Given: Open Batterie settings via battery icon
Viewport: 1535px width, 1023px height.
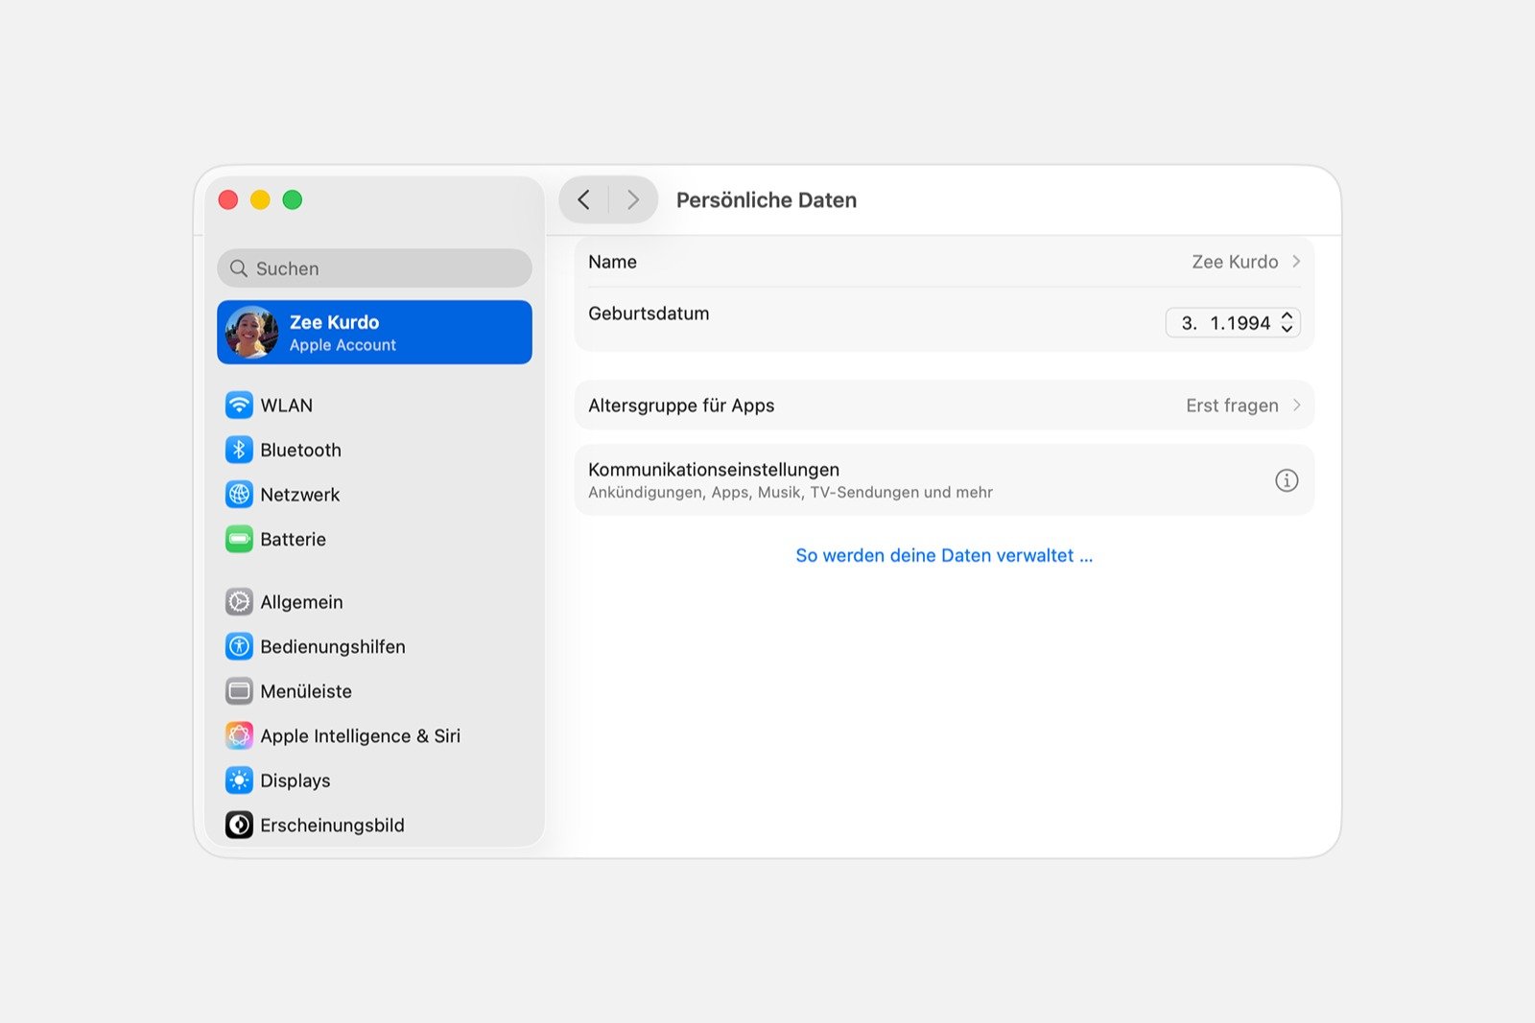Looking at the screenshot, I should click(239, 540).
